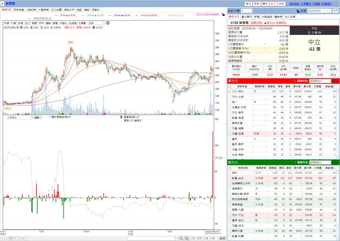
Task: Click 港商野村 row in 賣方15 table
Action: point(282,189)
